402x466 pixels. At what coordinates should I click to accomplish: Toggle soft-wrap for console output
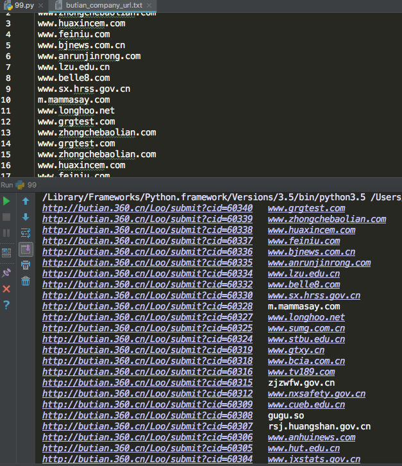(x=26, y=233)
